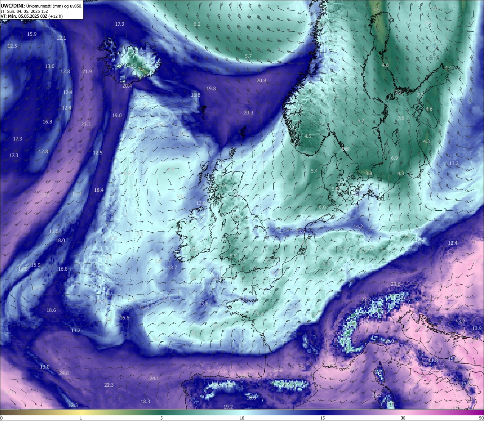Image resolution: width=484 pixels, height=421 pixels.
Task: Select the 12.3 value at bottom left
Action: [x=73, y=406]
